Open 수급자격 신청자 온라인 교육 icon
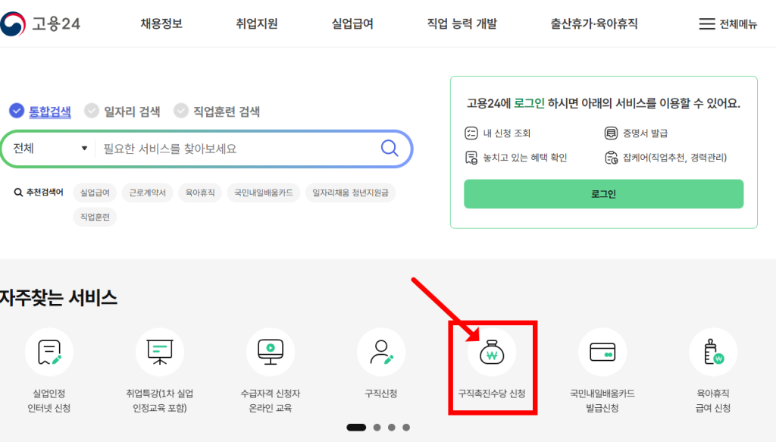The image size is (776, 442). point(271,353)
